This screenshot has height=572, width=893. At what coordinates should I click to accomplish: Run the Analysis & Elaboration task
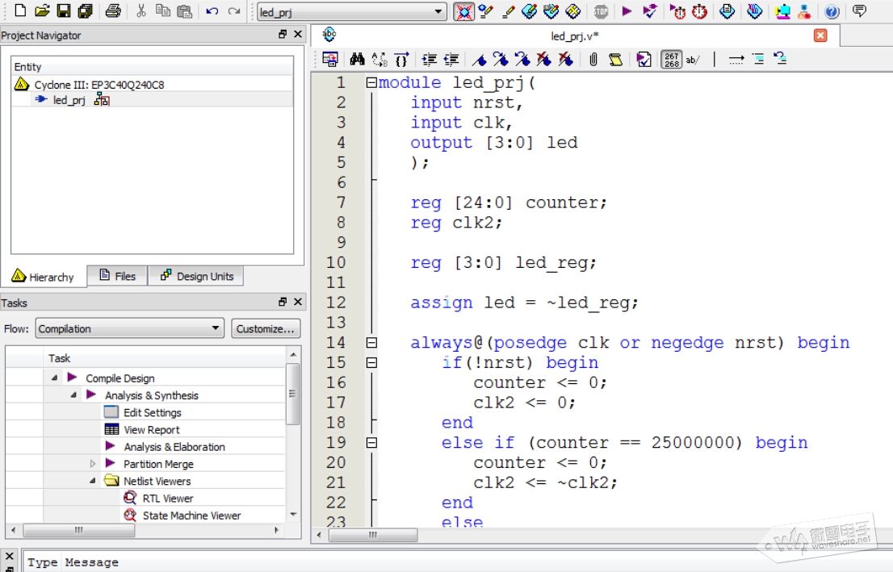click(174, 447)
